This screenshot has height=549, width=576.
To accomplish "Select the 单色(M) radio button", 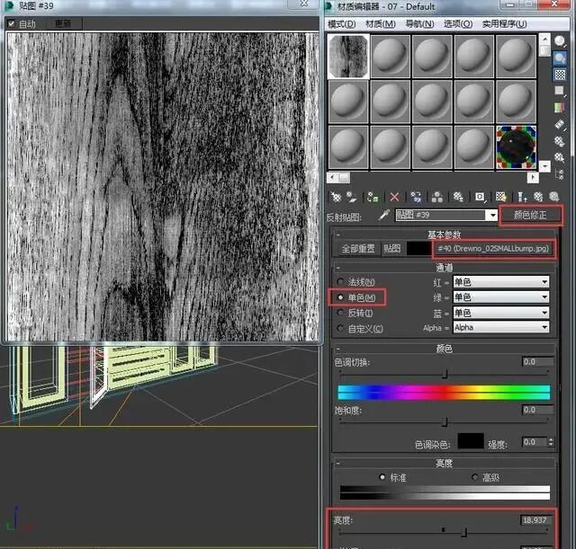I will pos(340,297).
